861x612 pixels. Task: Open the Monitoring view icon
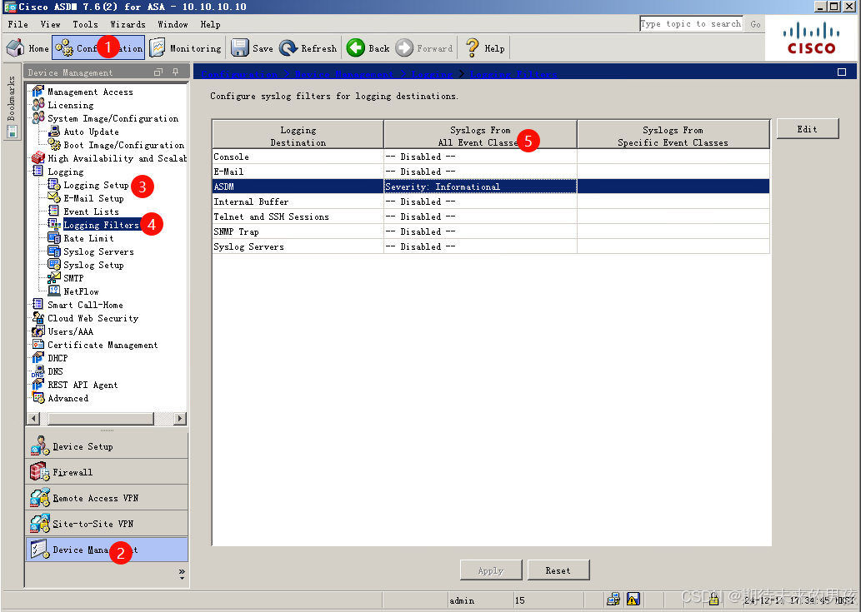[158, 47]
